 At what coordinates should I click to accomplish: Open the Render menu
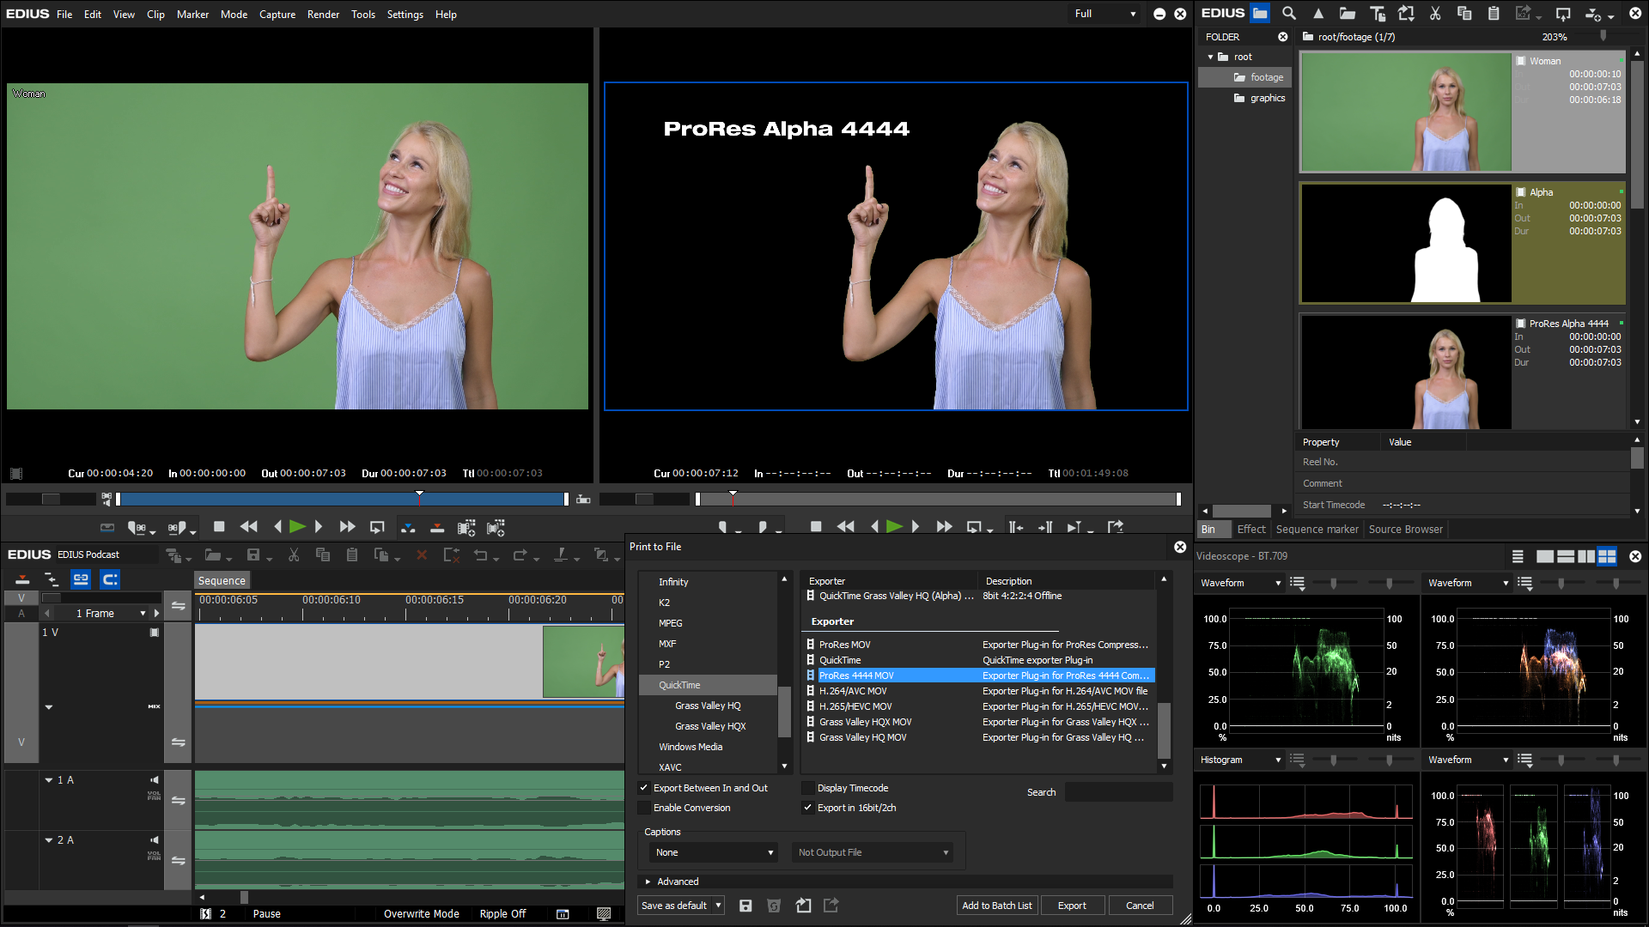[x=323, y=14]
